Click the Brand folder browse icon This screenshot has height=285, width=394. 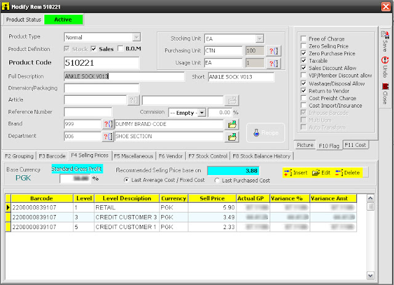(232, 124)
